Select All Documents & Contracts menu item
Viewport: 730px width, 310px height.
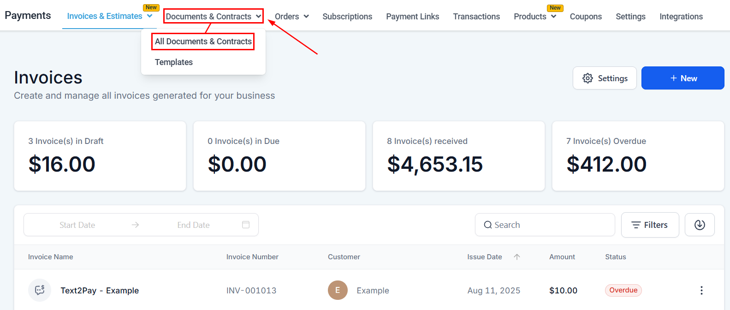pyautogui.click(x=202, y=41)
